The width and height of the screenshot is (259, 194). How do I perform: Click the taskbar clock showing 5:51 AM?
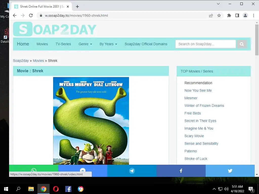pyautogui.click(x=237, y=189)
